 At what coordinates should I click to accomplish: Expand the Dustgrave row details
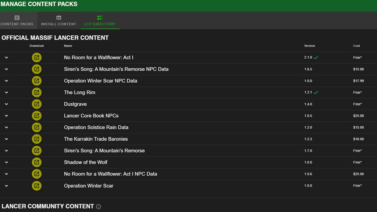click(x=6, y=104)
